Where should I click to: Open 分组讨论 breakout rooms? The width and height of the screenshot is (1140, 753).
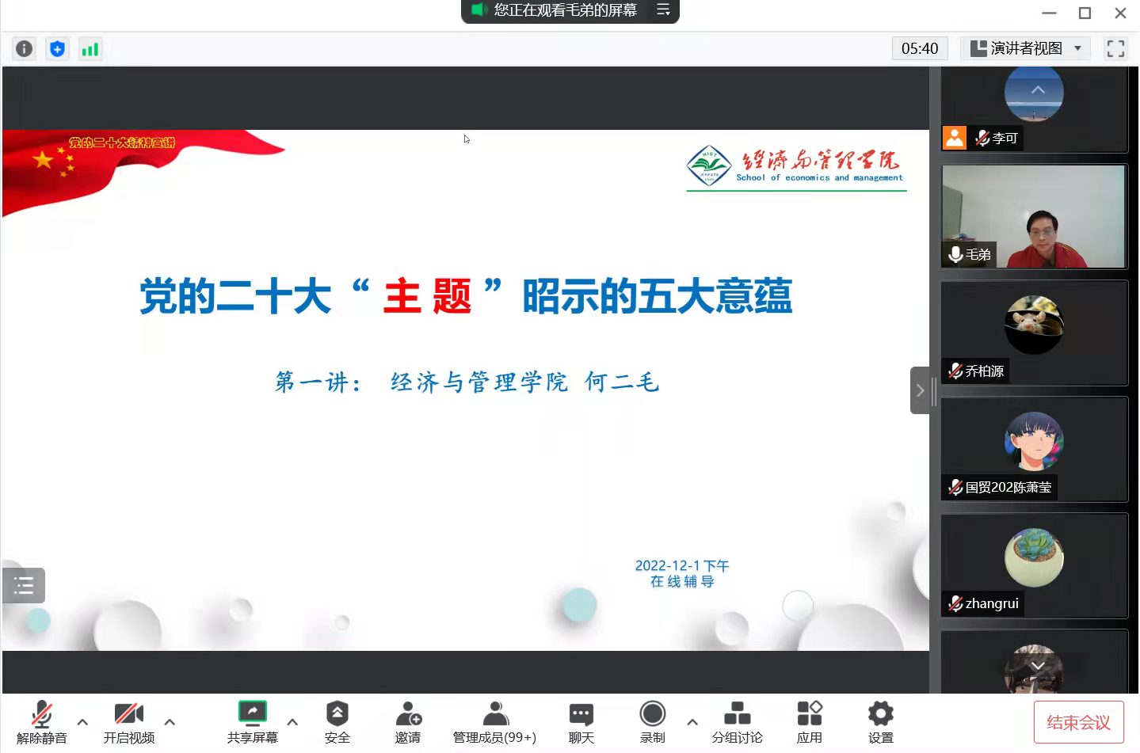[737, 721]
